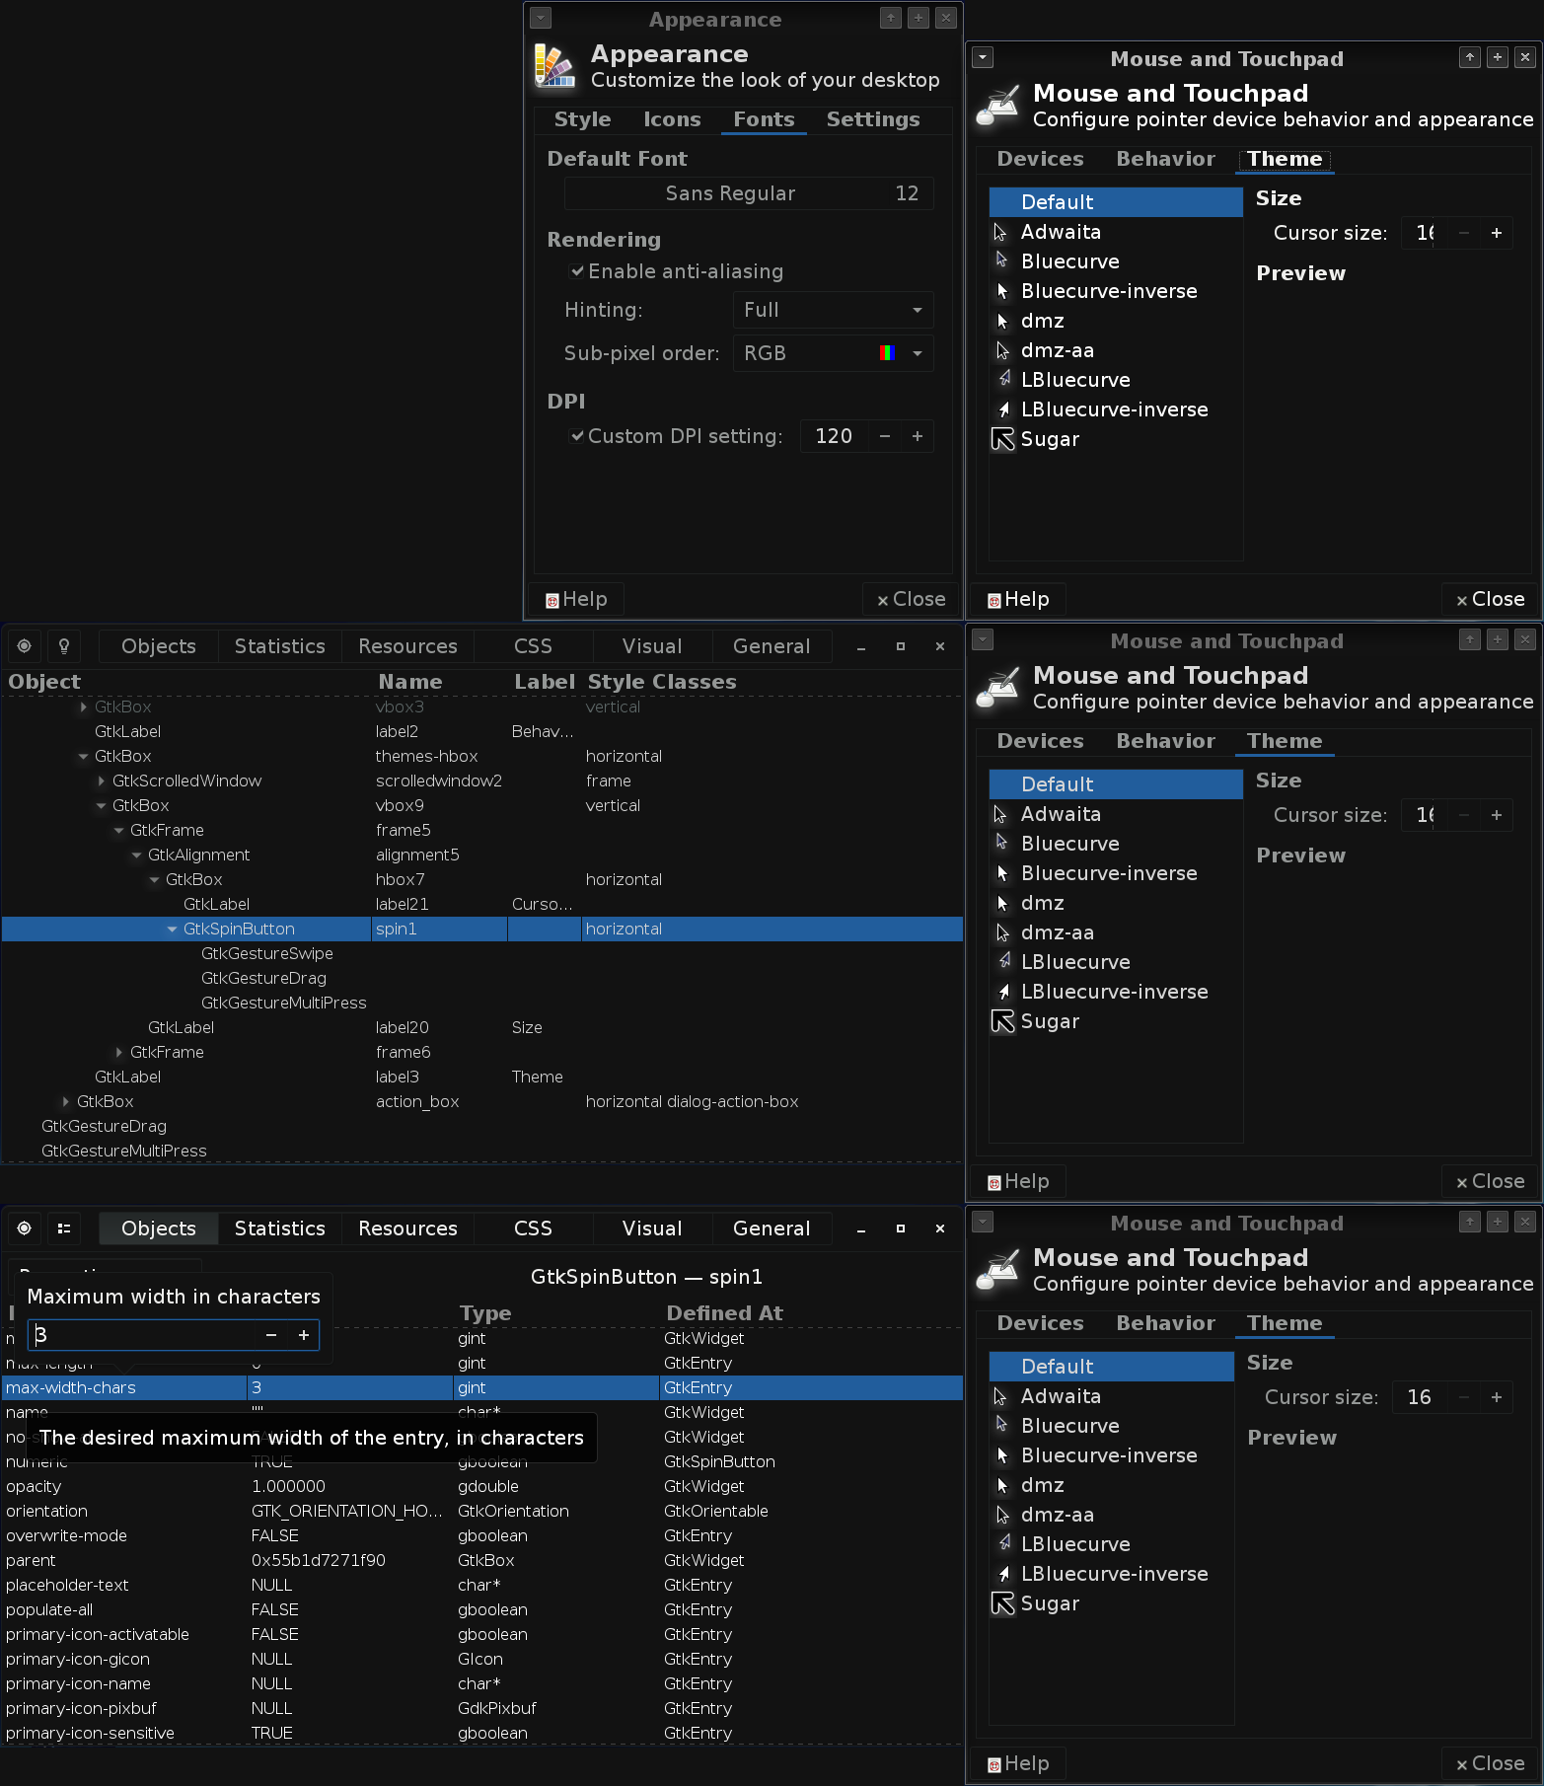Close the Appearance dialog with the Close button

[x=911, y=599]
